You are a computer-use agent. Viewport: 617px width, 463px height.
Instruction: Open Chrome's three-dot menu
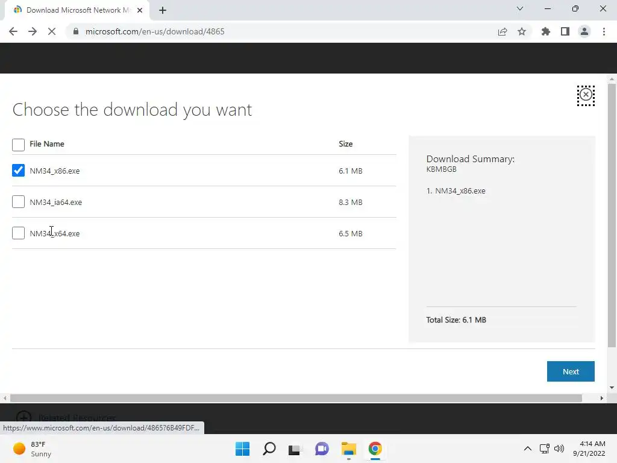point(604,31)
